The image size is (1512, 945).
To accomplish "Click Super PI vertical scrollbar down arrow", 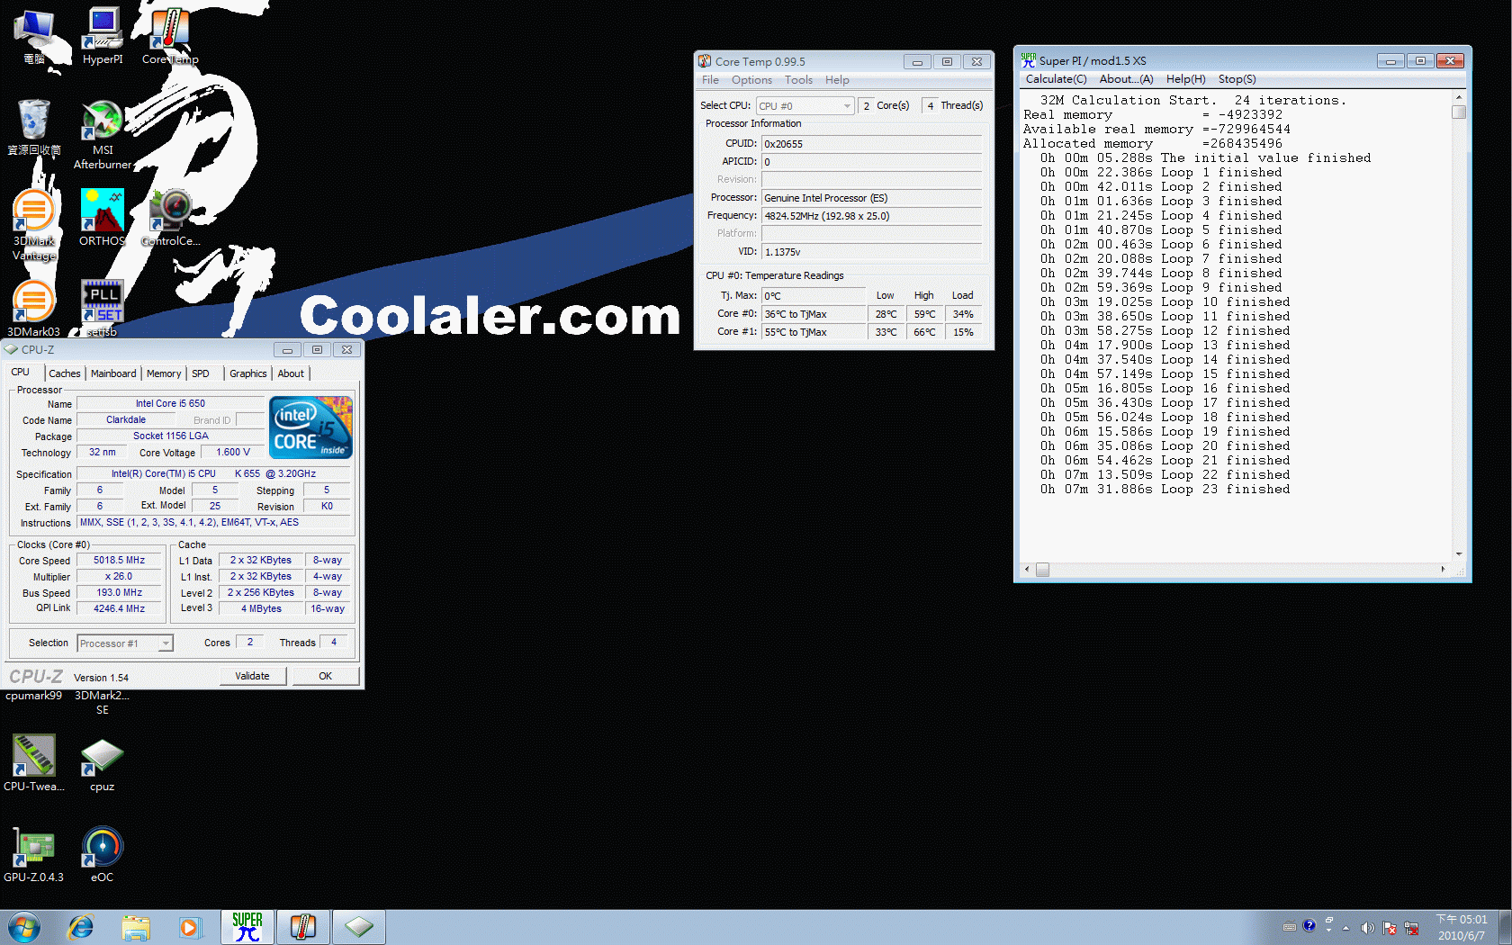I will 1459,554.
